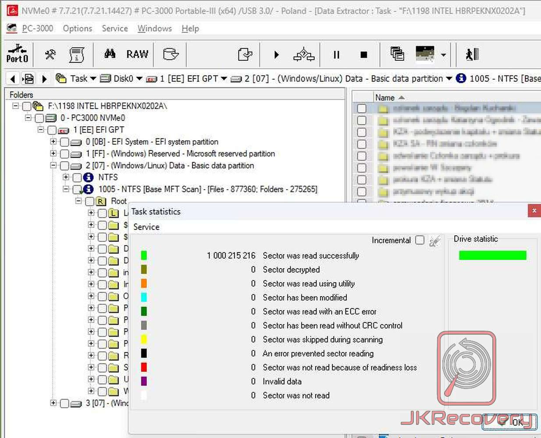This screenshot has width=541, height=438.
Task: Click the Port 0 toolbar icon
Action: pos(18,54)
